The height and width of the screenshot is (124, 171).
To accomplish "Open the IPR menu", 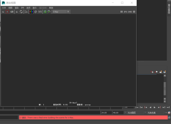I will 23,8.
